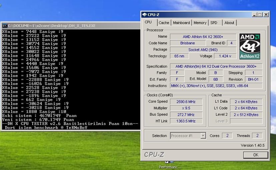Viewport: 276px width, 170px height.
Task: Click the L1 Code value 2 x 64 KBytes
Action: coord(246,108)
